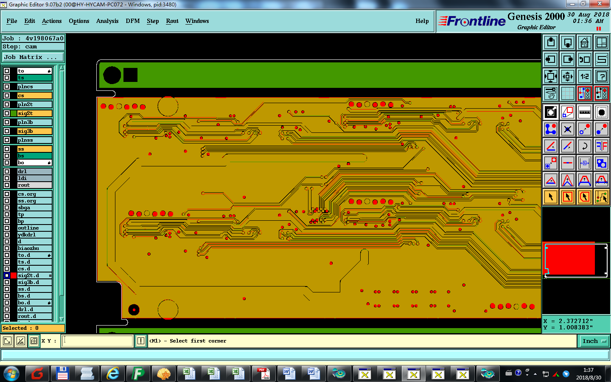Click the question mark help icon

602,76
